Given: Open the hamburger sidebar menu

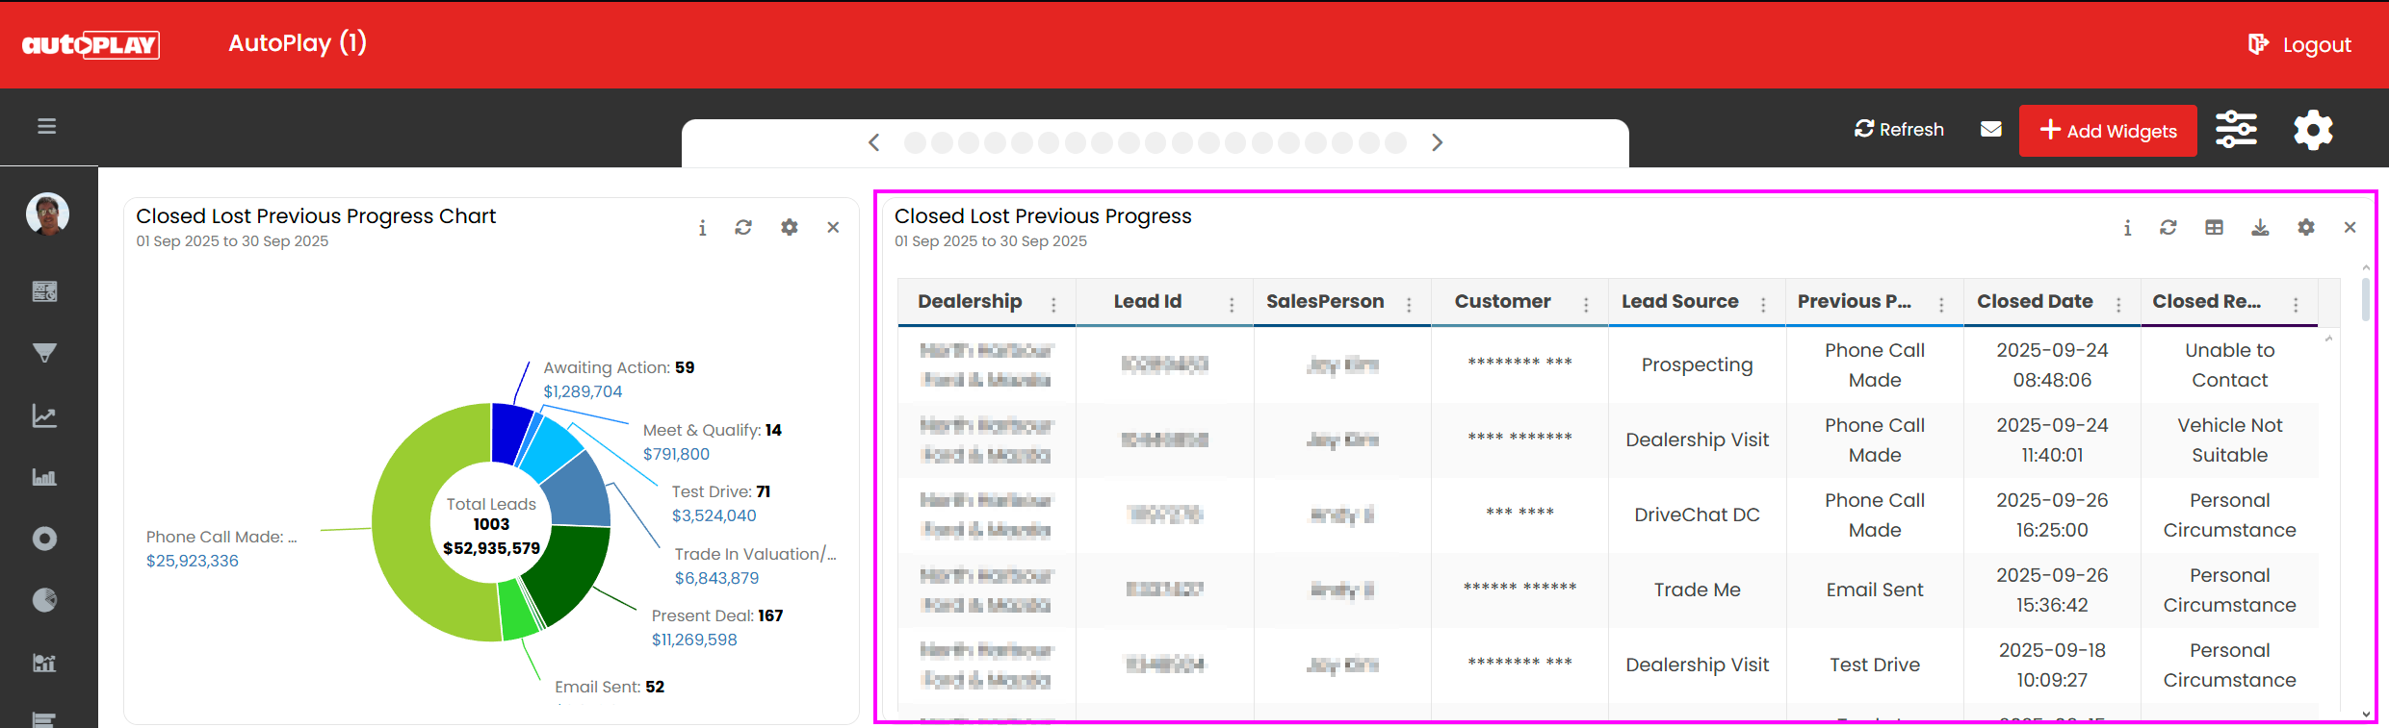Looking at the screenshot, I should point(46,126).
